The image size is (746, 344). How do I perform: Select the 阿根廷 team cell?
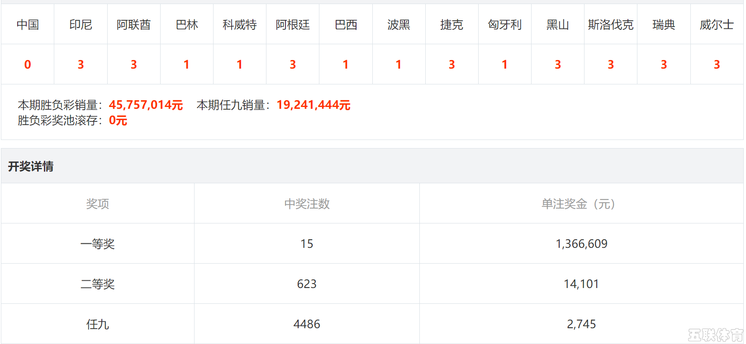(293, 24)
